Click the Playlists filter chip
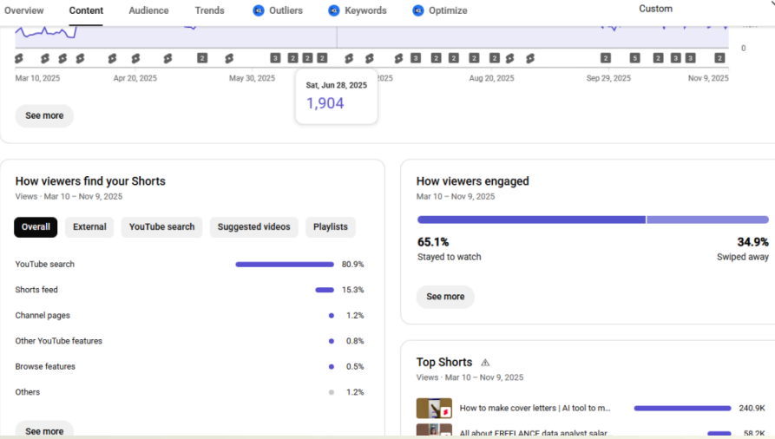Image resolution: width=775 pixels, height=439 pixels. [x=330, y=227]
